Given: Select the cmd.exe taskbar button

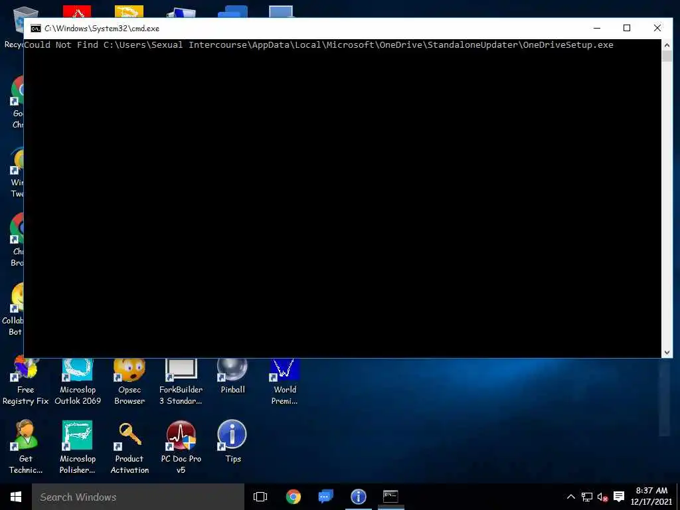Looking at the screenshot, I should (x=390, y=497).
